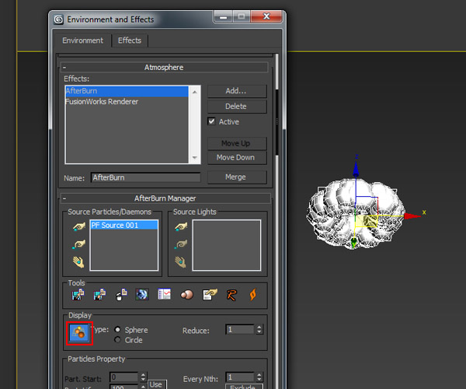This screenshot has height=389, width=466.
Task: Click Every Nth spinner arrows
Action: [x=259, y=377]
